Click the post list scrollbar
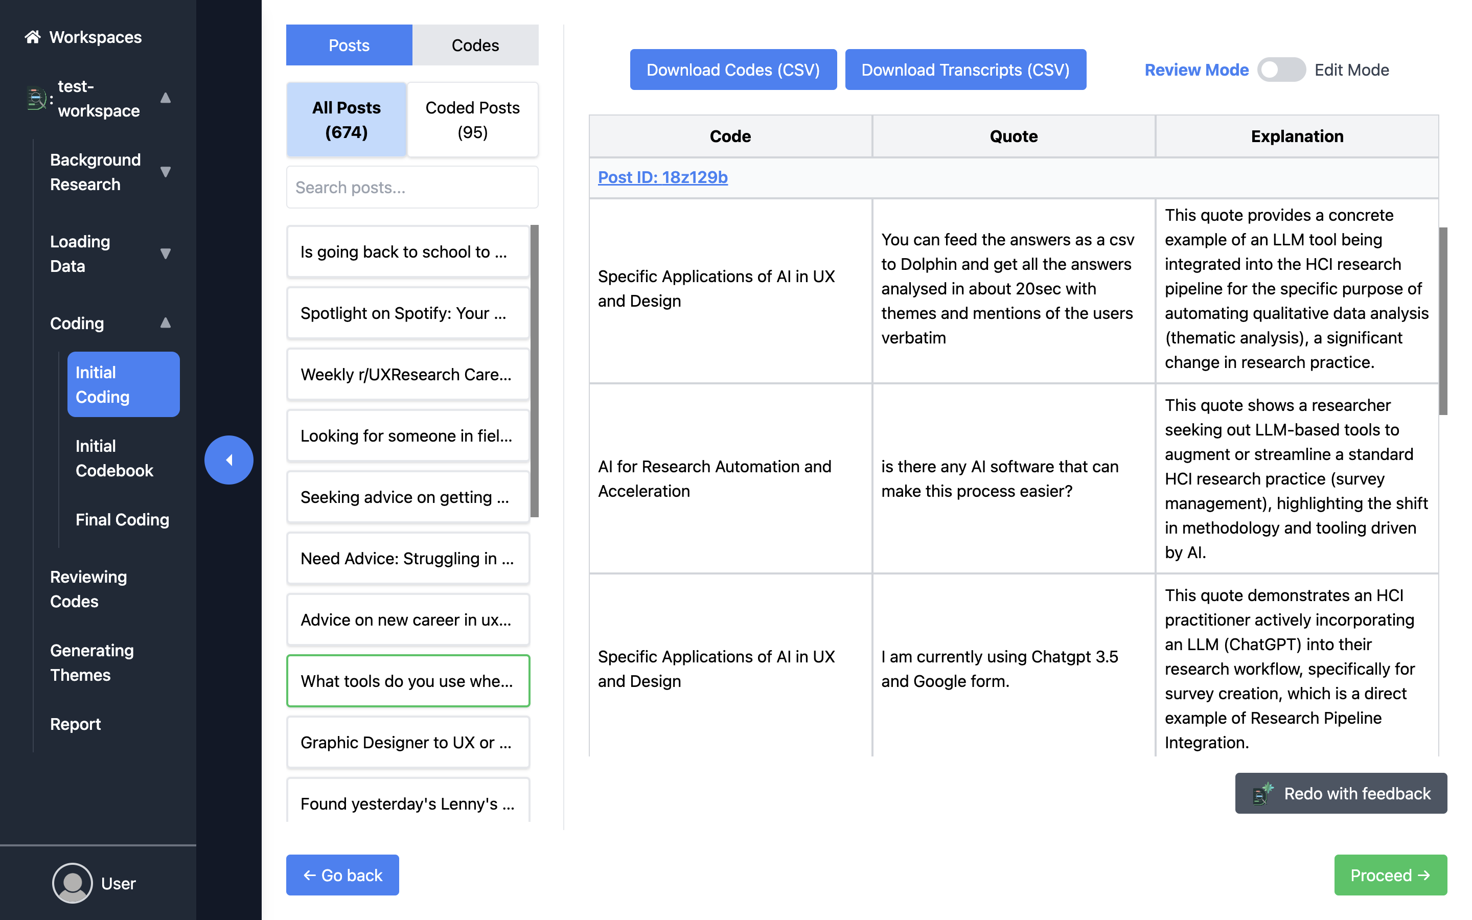Image resolution: width=1472 pixels, height=920 pixels. [534, 371]
